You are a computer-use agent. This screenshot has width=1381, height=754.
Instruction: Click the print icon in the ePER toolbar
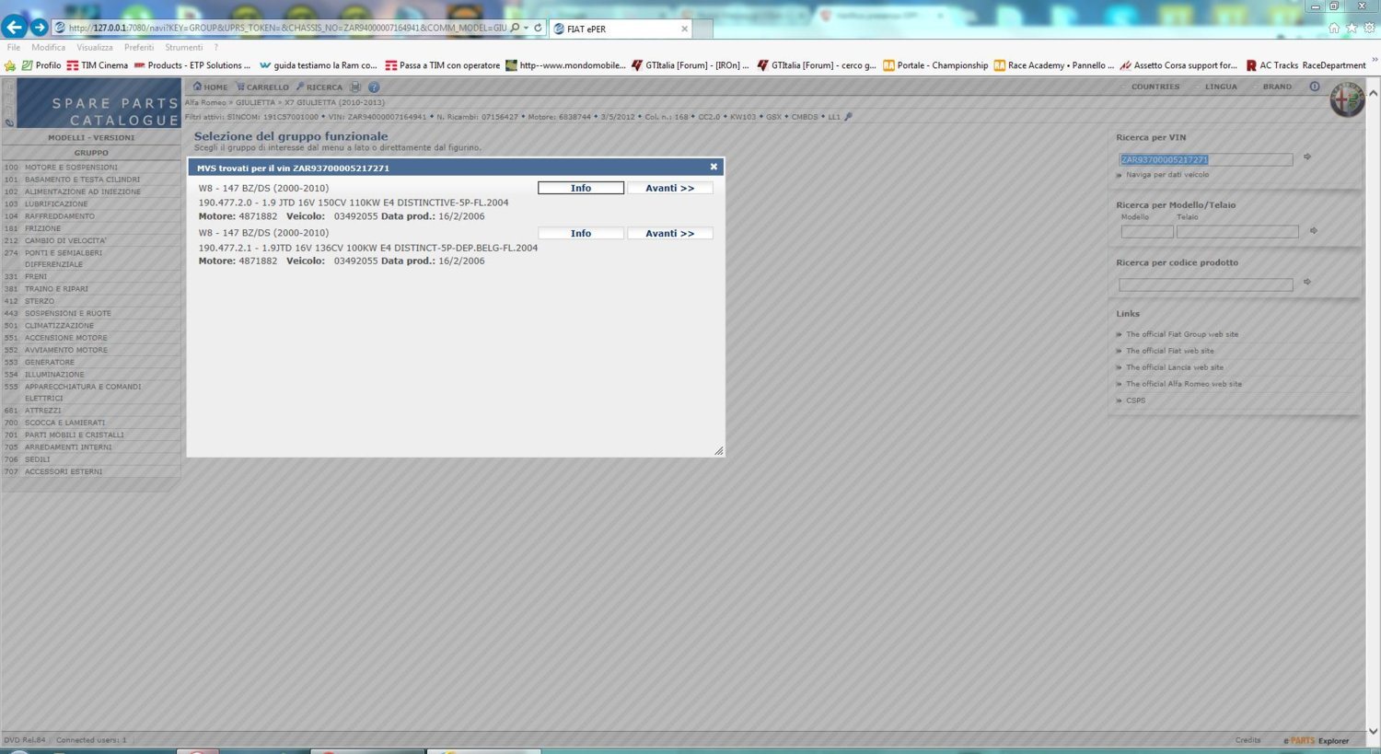click(355, 87)
